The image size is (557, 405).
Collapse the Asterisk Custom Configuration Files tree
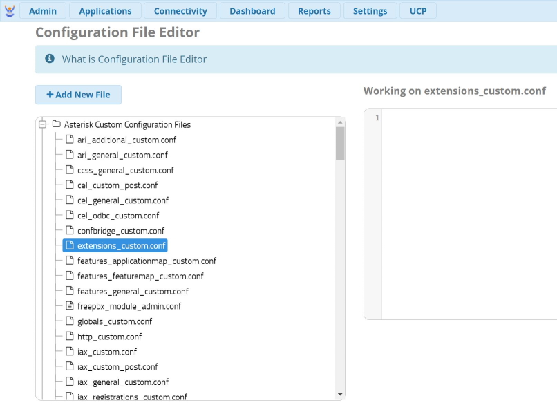tap(43, 124)
